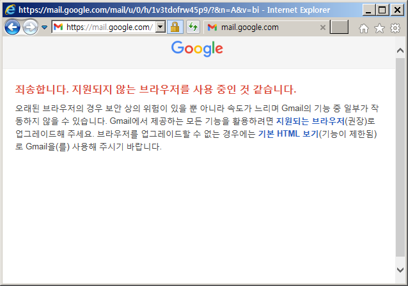Image resolution: width=408 pixels, height=286 pixels.
Task: Go forward with the Forward arrow button
Action: point(30,27)
